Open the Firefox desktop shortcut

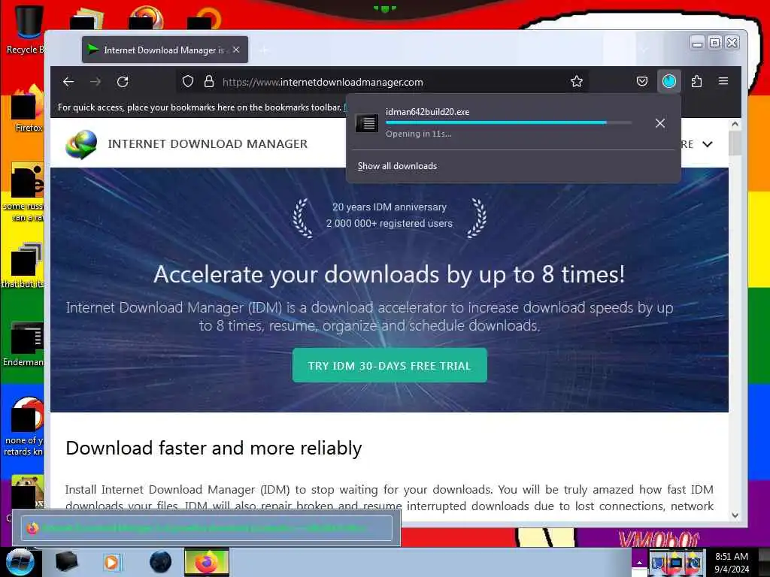pyautogui.click(x=28, y=109)
